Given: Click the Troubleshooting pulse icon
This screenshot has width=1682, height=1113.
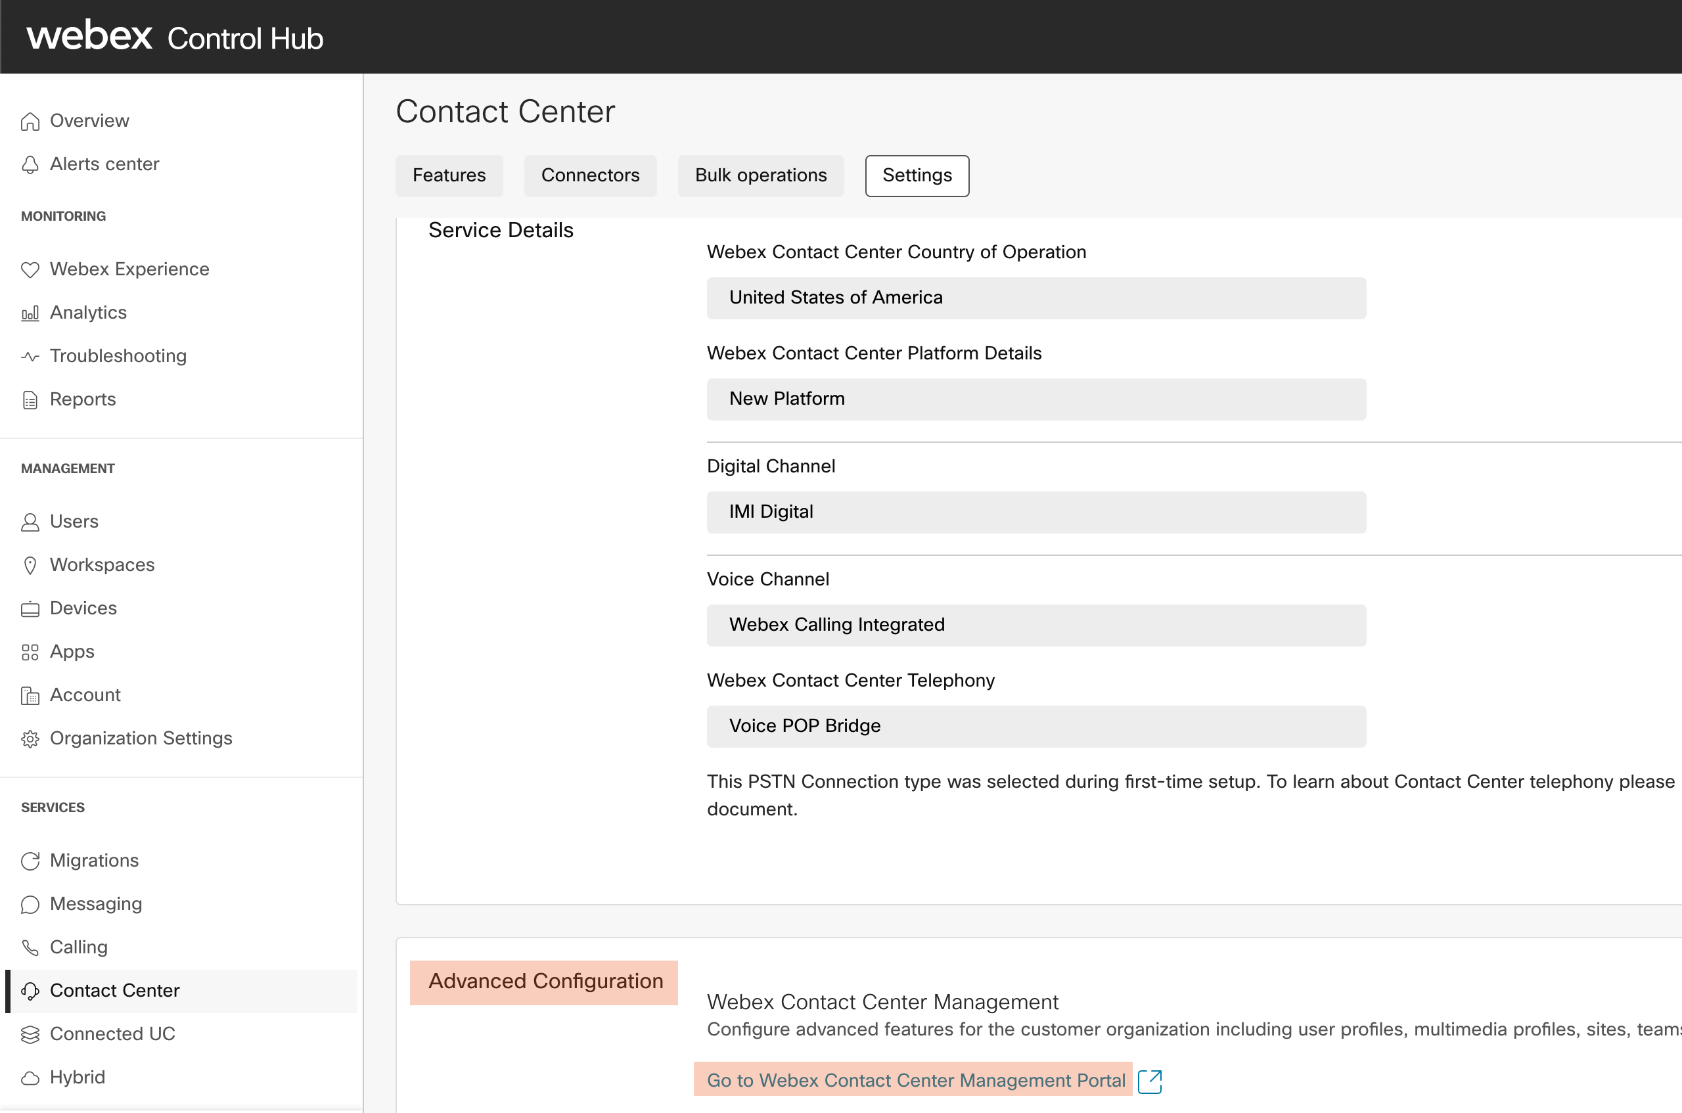Looking at the screenshot, I should coord(30,356).
